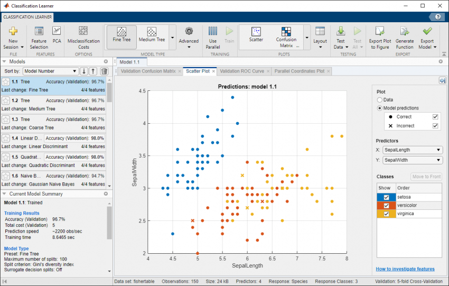
Task: Delete selected model with trash icon
Action: click(x=104, y=71)
